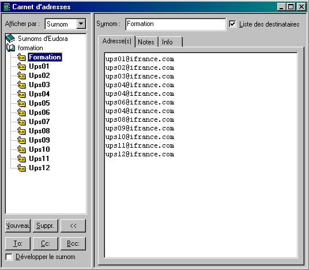Click the nickname card icon next to Ups05
309x270 pixels.
[x=21, y=103]
